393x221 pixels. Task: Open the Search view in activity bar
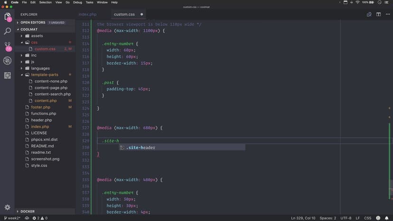point(8,31)
